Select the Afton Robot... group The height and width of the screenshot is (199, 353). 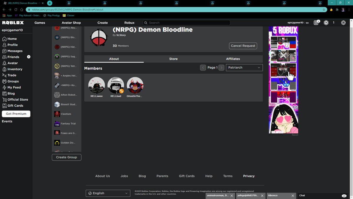point(66,95)
